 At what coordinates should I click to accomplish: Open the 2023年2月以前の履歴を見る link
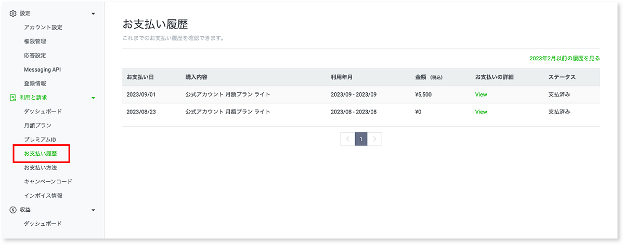564,59
